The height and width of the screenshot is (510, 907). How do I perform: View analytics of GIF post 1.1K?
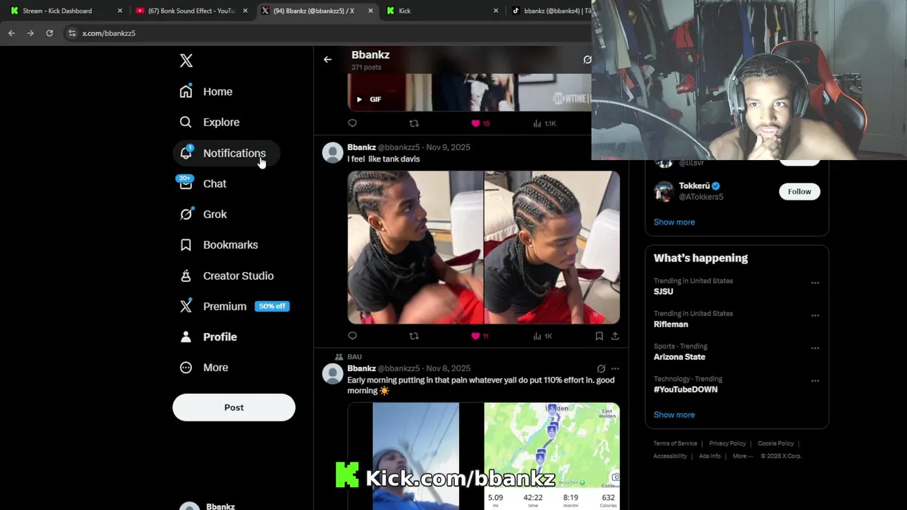pyautogui.click(x=544, y=123)
